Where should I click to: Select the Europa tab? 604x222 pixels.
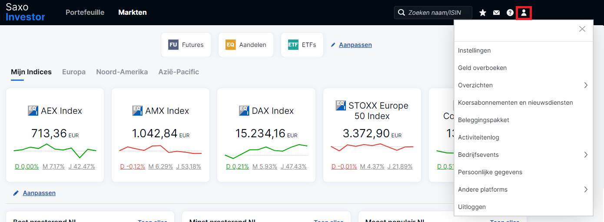74,72
